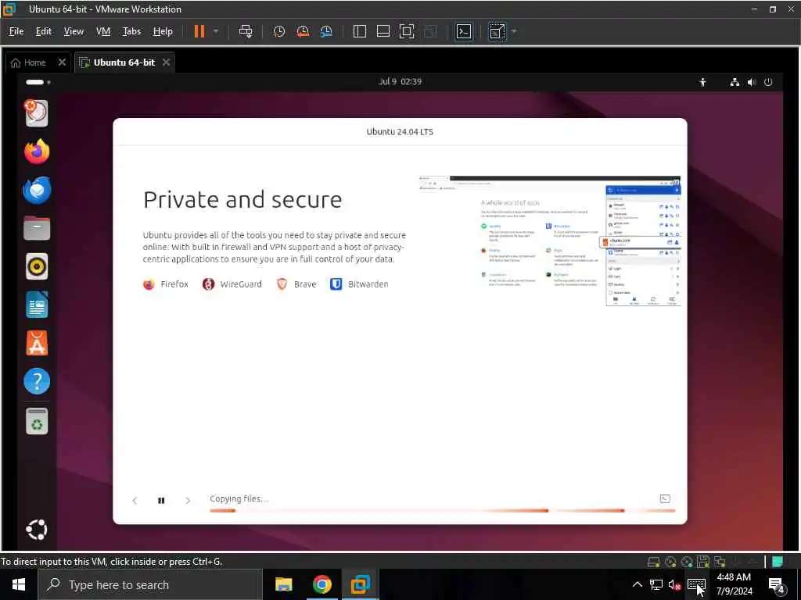Open File Explorer from the taskbar
This screenshot has width=801, height=600.
coord(283,584)
